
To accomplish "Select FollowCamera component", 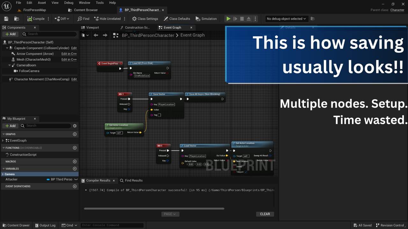I will [29, 71].
